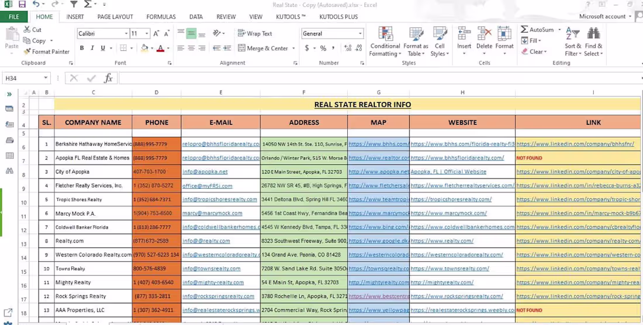This screenshot has width=643, height=325.
Task: Apply fill color paint bucket
Action: (x=144, y=48)
